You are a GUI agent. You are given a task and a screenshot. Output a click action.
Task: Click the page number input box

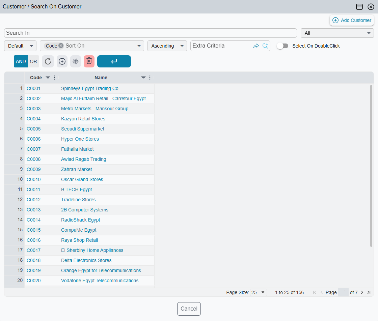343,292
